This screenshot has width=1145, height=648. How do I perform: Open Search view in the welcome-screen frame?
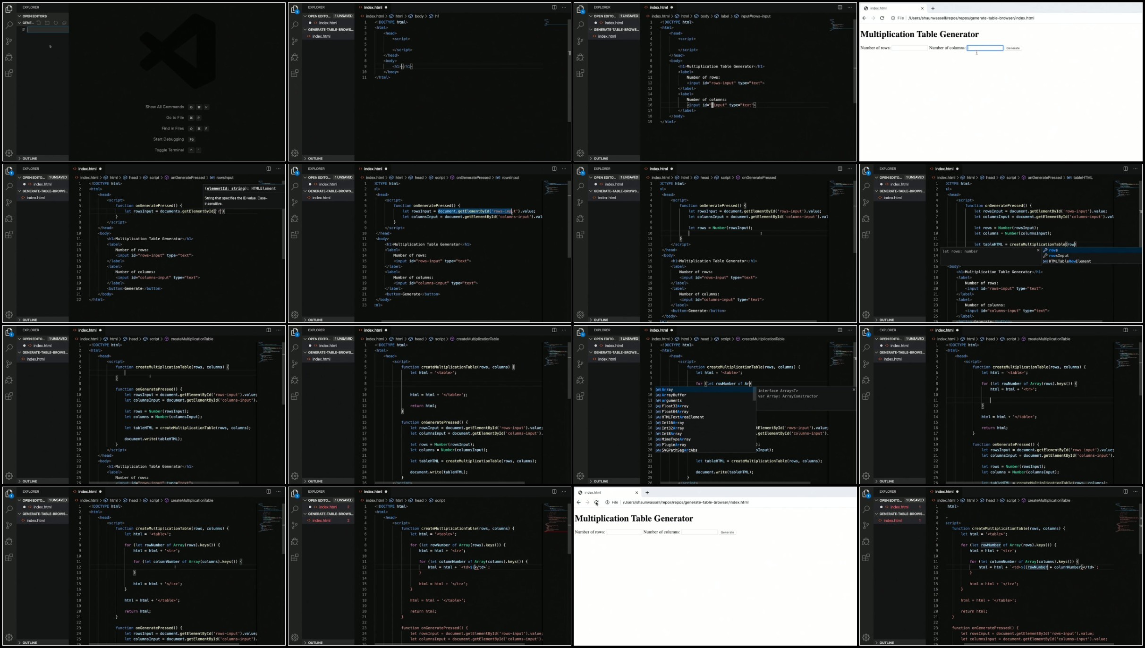click(9, 25)
